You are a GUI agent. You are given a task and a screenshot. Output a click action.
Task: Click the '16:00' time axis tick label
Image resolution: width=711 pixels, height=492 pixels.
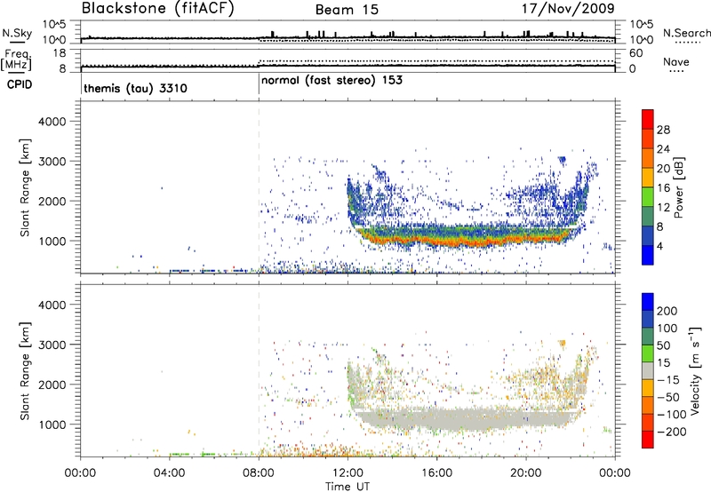point(436,472)
